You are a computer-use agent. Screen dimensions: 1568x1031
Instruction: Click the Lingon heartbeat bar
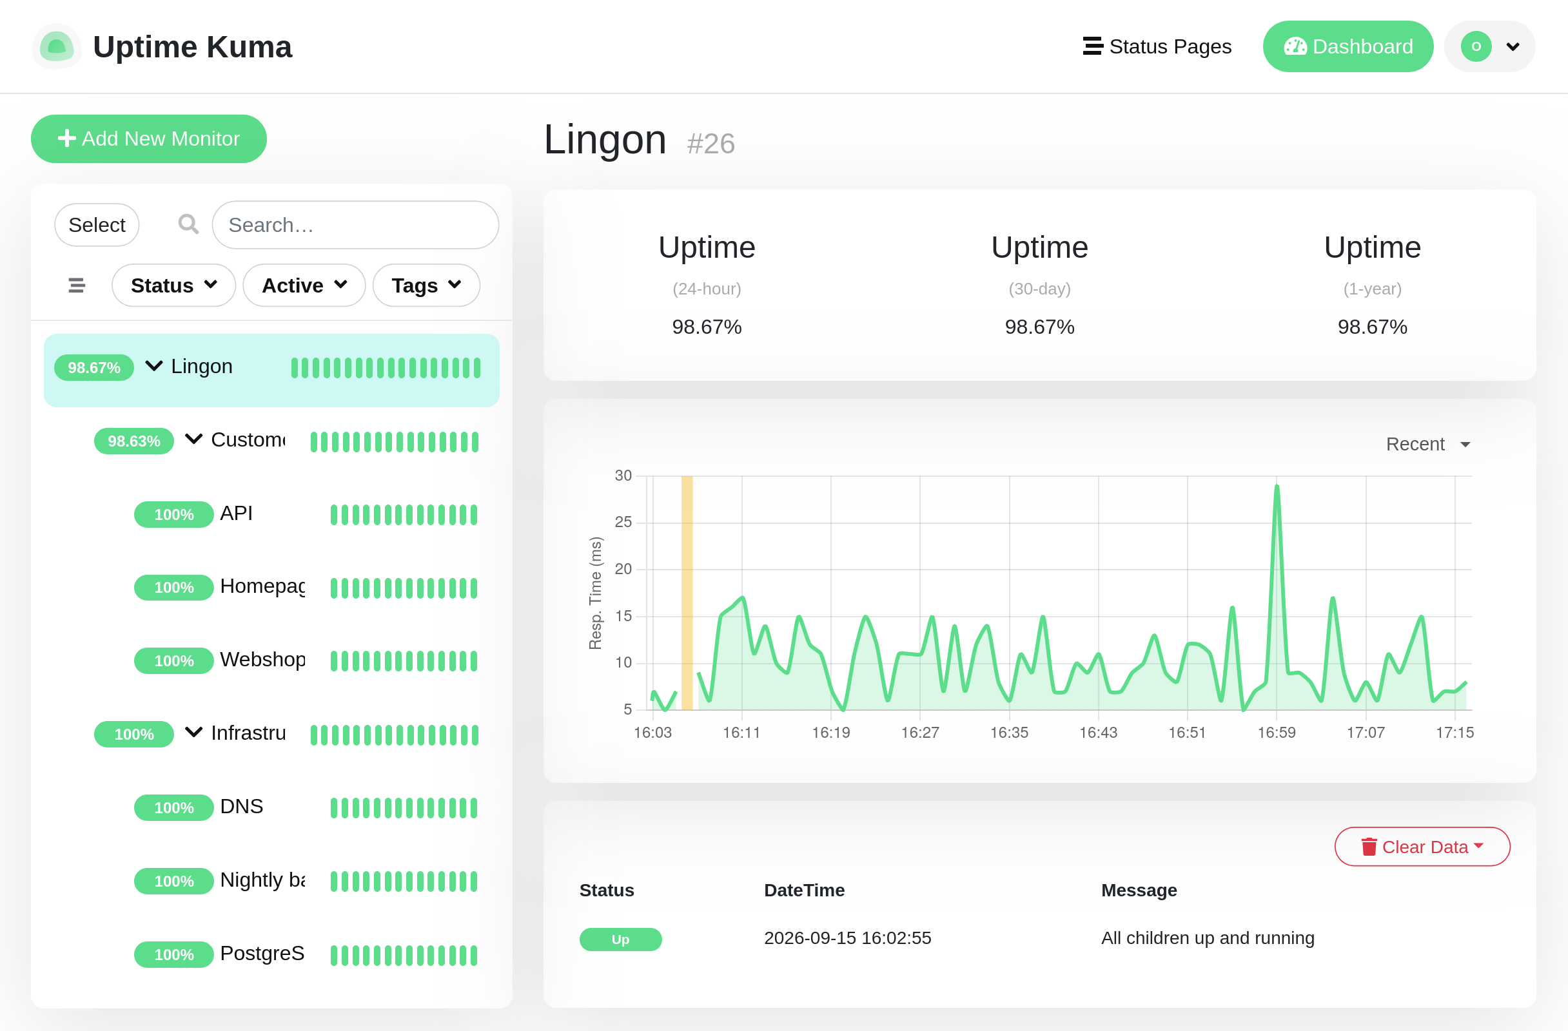[x=386, y=368]
